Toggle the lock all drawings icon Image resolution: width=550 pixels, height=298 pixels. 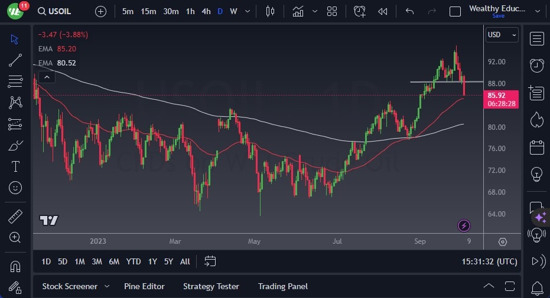[15, 288]
